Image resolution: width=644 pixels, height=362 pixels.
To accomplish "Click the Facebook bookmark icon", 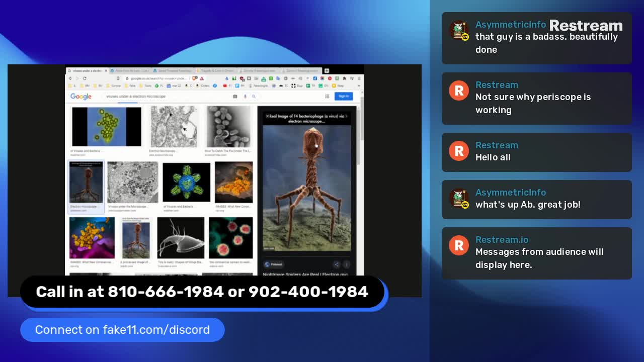I will 215,86.
